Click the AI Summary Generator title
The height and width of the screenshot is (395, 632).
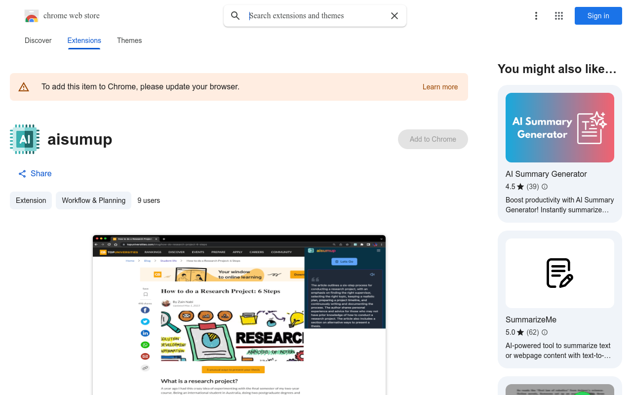546,174
